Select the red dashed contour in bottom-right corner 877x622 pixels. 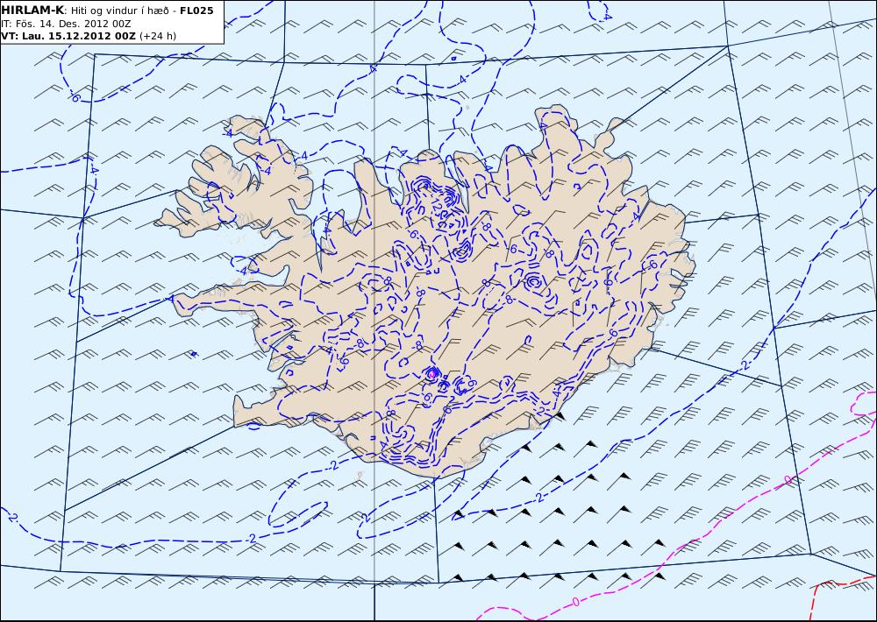coord(844,600)
